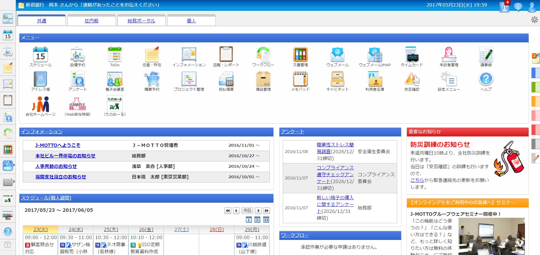The image size is (540, 255).
Task: Open the スケジュール calendar icon in menu
Action: tap(40, 55)
